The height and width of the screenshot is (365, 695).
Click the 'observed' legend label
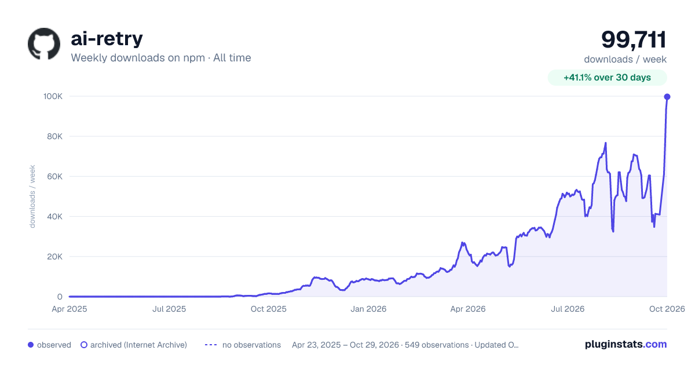click(54, 345)
